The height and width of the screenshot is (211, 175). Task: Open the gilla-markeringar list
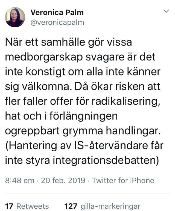110,206
